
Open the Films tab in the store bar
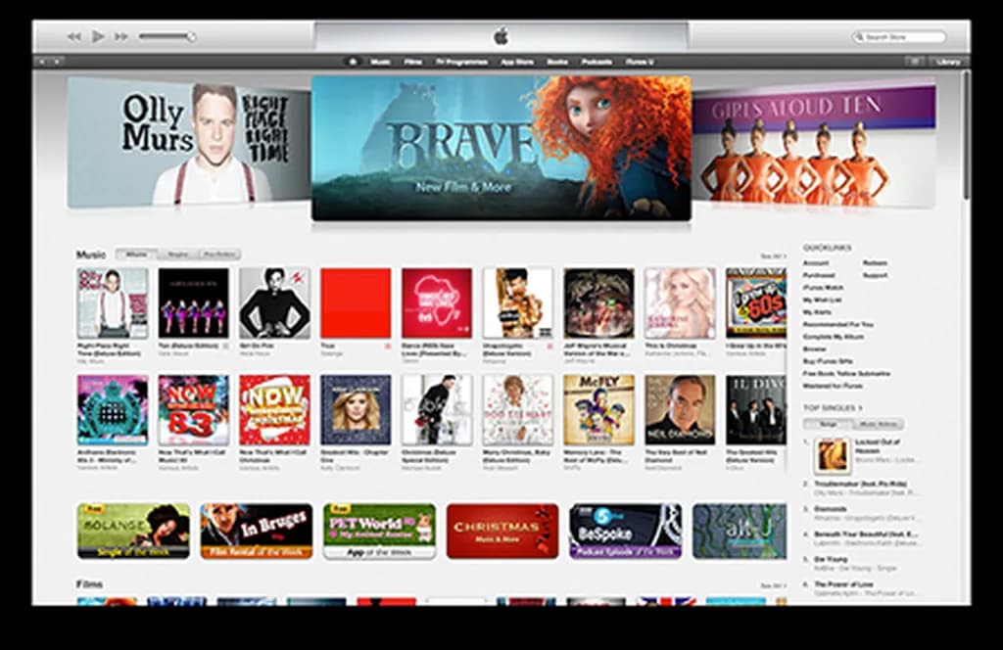pos(413,62)
